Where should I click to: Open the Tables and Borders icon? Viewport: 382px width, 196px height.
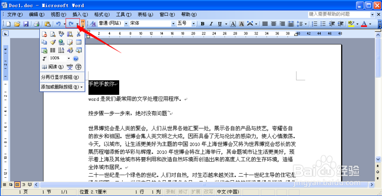[70, 43]
